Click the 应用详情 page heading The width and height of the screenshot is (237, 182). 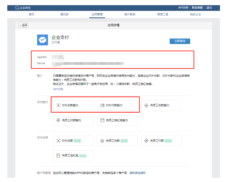114,25
